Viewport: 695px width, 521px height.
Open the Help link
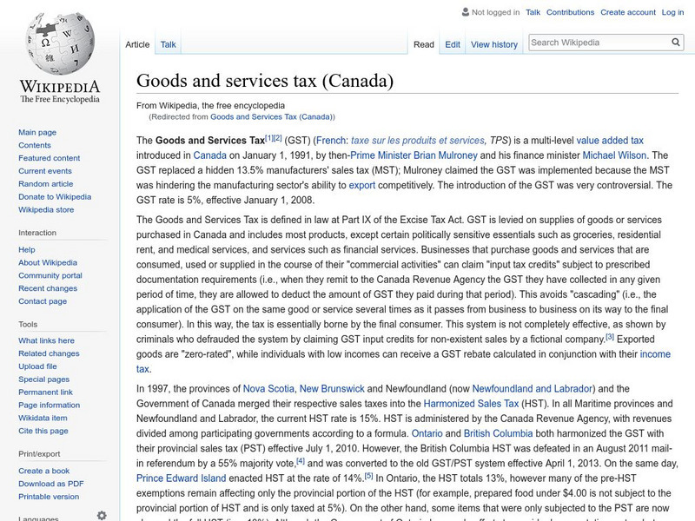[27, 249]
